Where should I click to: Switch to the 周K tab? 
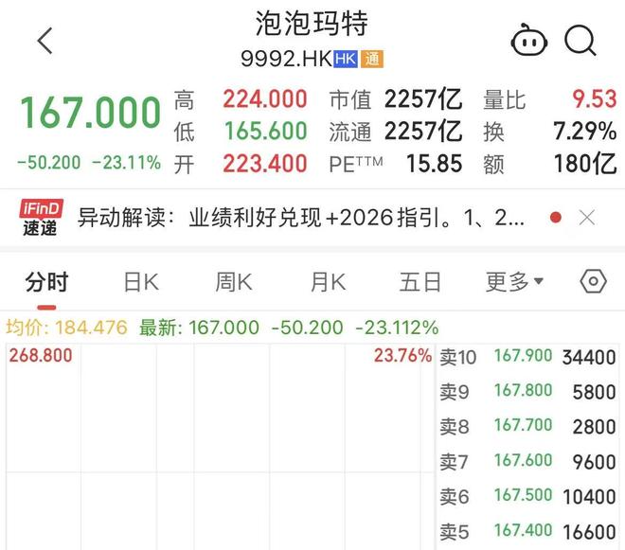pyautogui.click(x=234, y=282)
